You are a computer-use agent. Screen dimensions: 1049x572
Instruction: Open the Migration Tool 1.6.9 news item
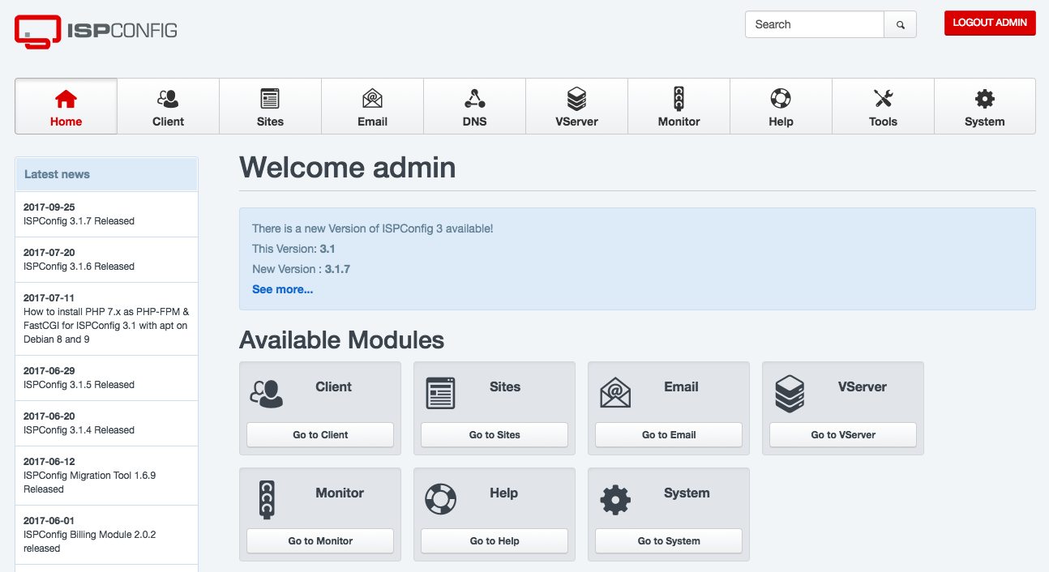(106, 476)
